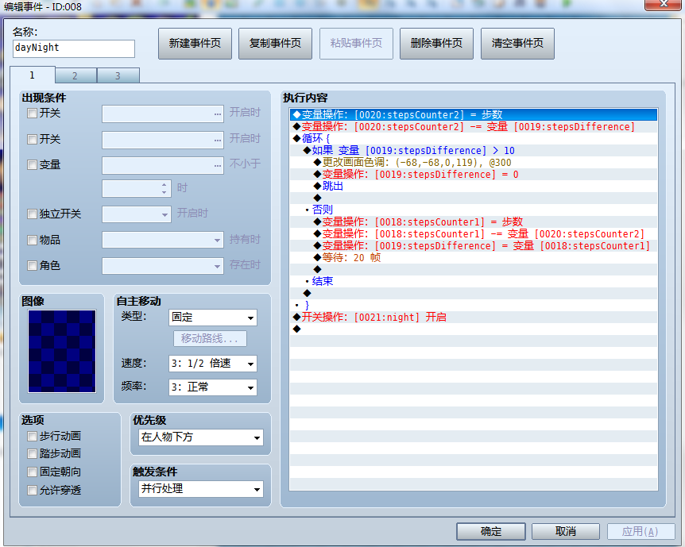Select the line stepsCounter1 -= 变量 stepsCounter2

474,233
